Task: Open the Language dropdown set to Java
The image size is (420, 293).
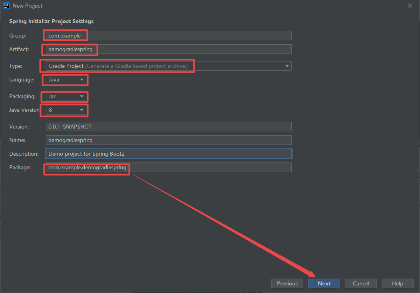Action: [x=66, y=80]
